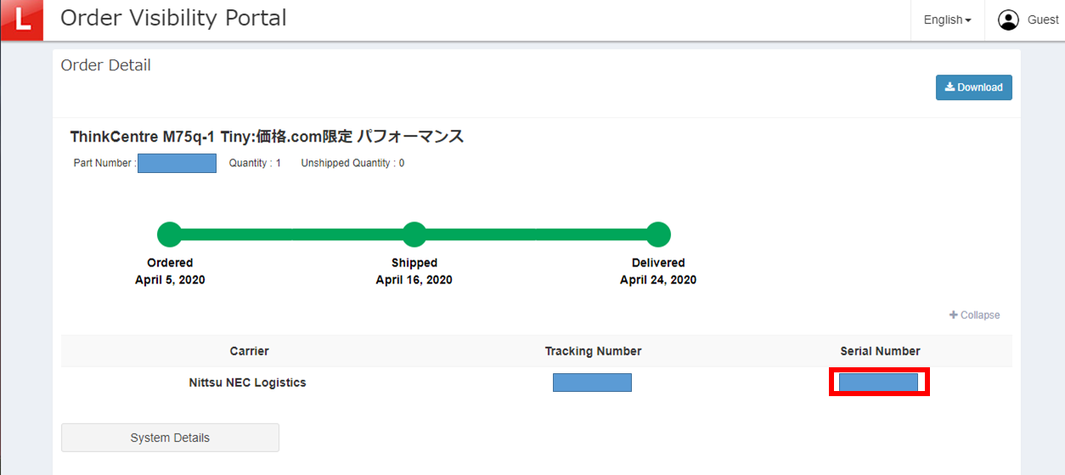Viewport: 1065px width, 475px height.
Task: Download the order details
Action: (973, 87)
